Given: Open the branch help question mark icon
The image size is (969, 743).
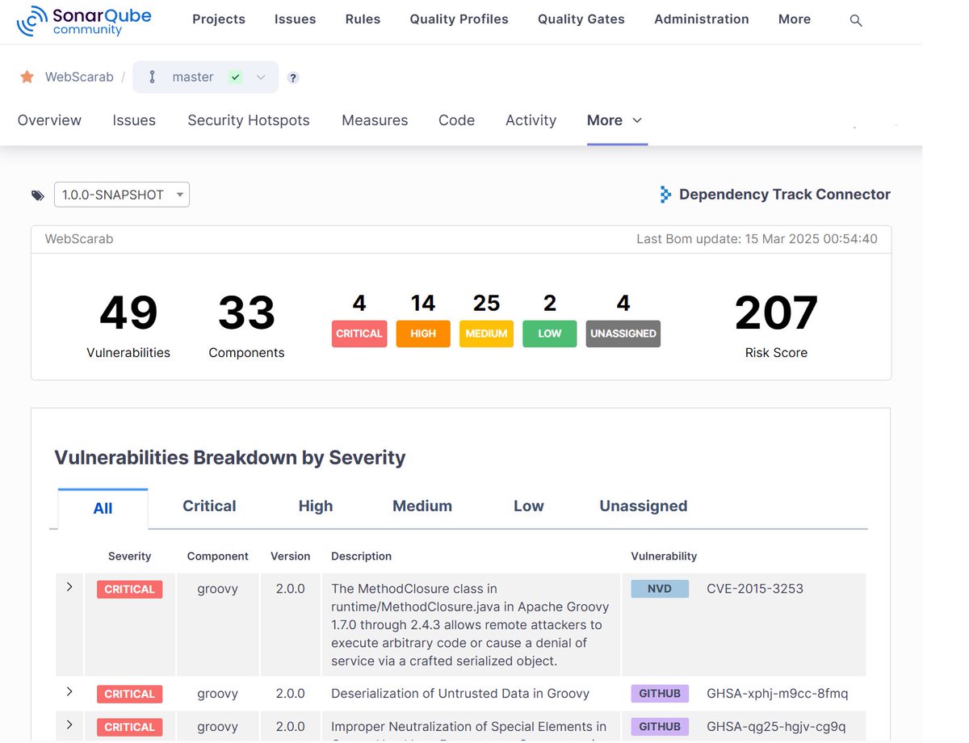Looking at the screenshot, I should 293,78.
